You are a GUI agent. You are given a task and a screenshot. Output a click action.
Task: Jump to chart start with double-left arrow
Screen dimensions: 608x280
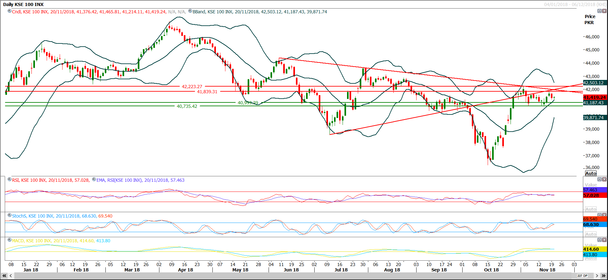pyautogui.click(x=4, y=276)
